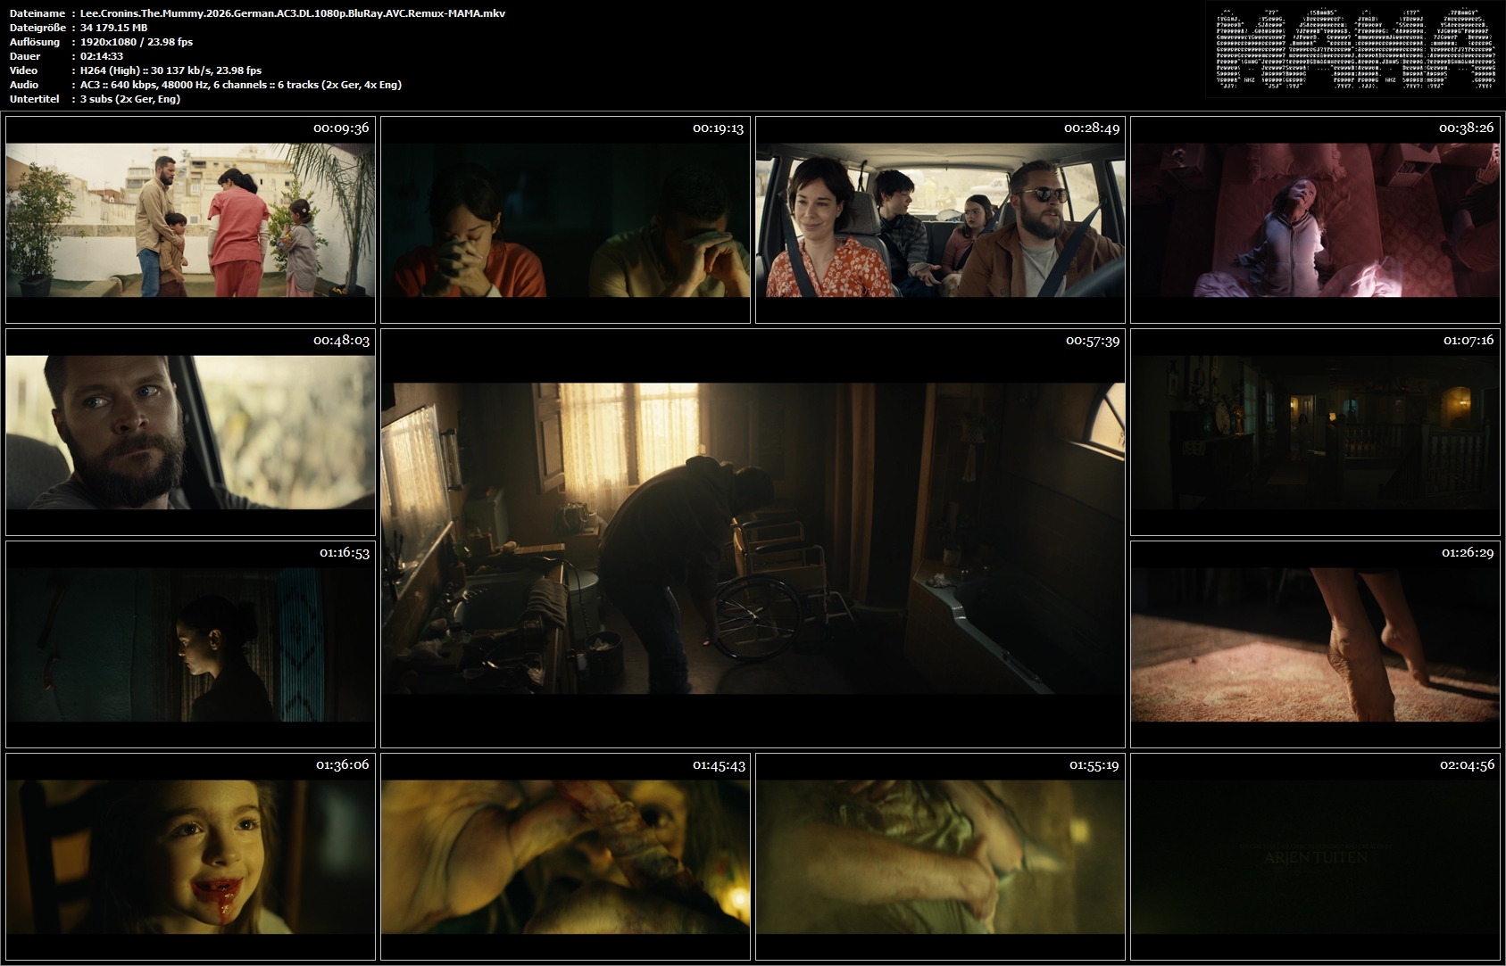Click the 01:26:29 timestamp

pos(1468,553)
